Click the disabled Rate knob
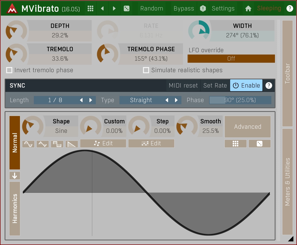The image size is (297, 245). tap(108, 31)
